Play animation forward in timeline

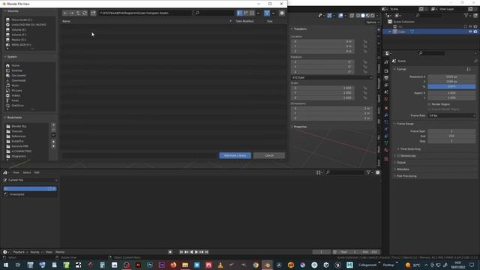click(x=196, y=252)
